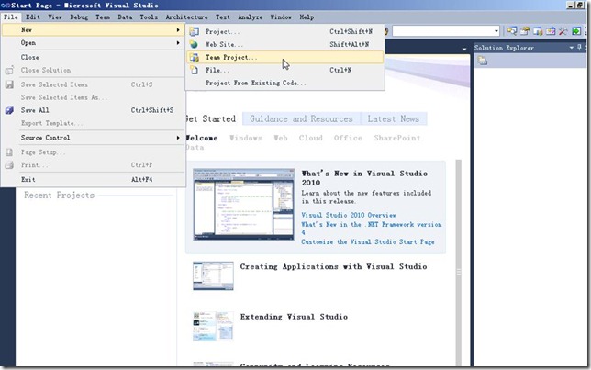This screenshot has height=370, width=591.
Task: Open Customize the Visual Studio Start Page link
Action: coord(368,241)
